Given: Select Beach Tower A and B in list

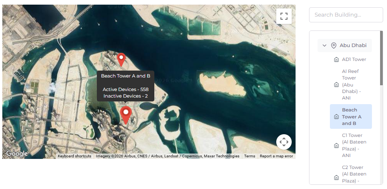Looking at the screenshot, I should (351, 116).
